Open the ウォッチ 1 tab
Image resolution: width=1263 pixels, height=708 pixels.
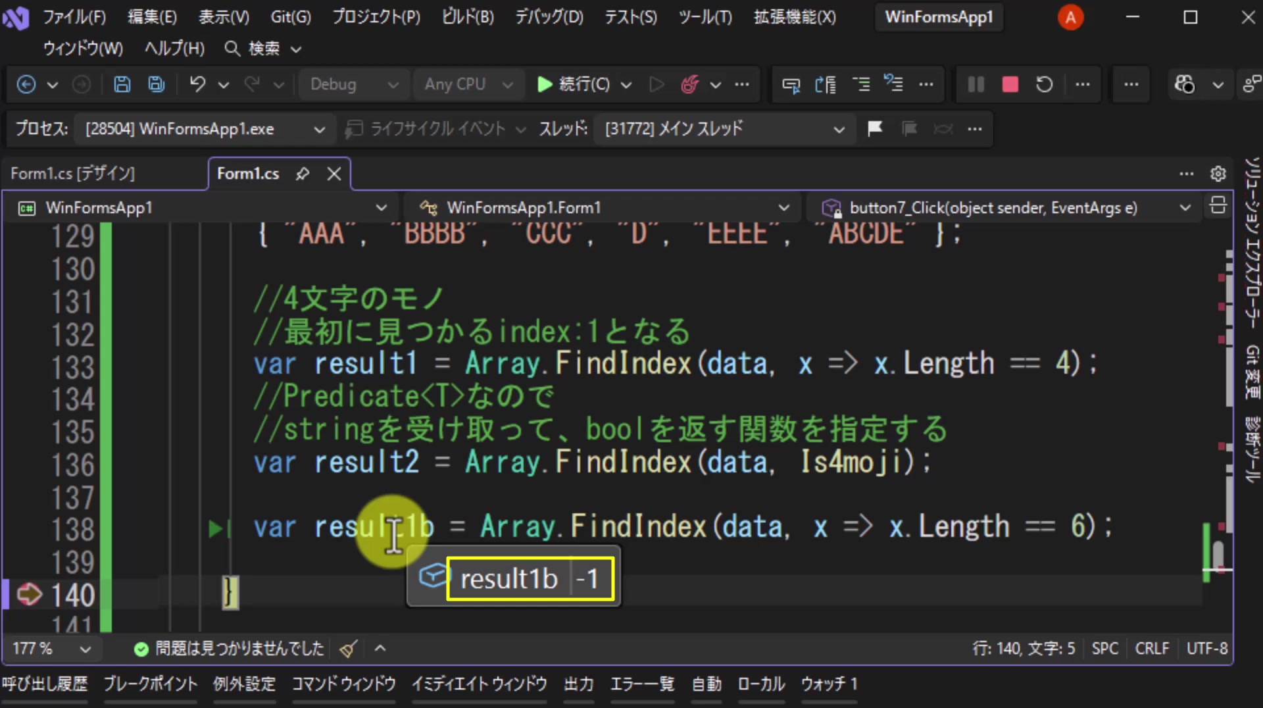(x=829, y=684)
